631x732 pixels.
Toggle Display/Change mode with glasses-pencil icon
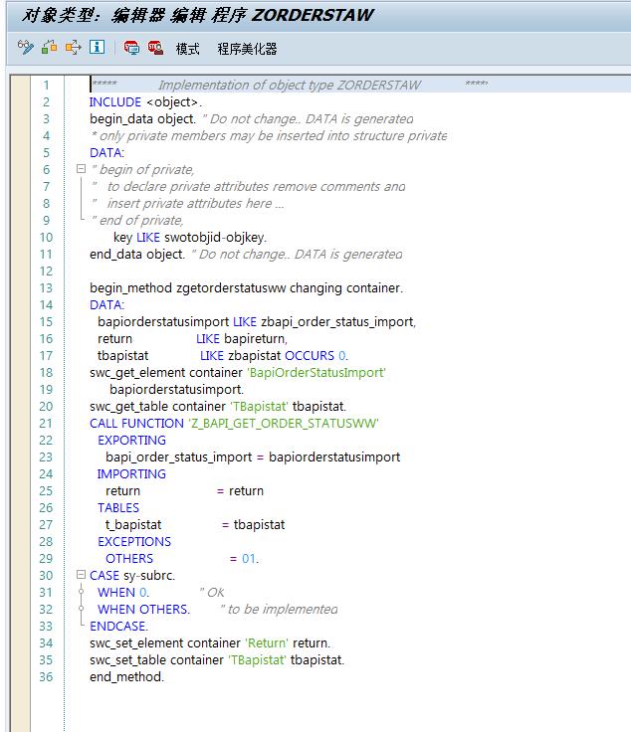click(26, 47)
